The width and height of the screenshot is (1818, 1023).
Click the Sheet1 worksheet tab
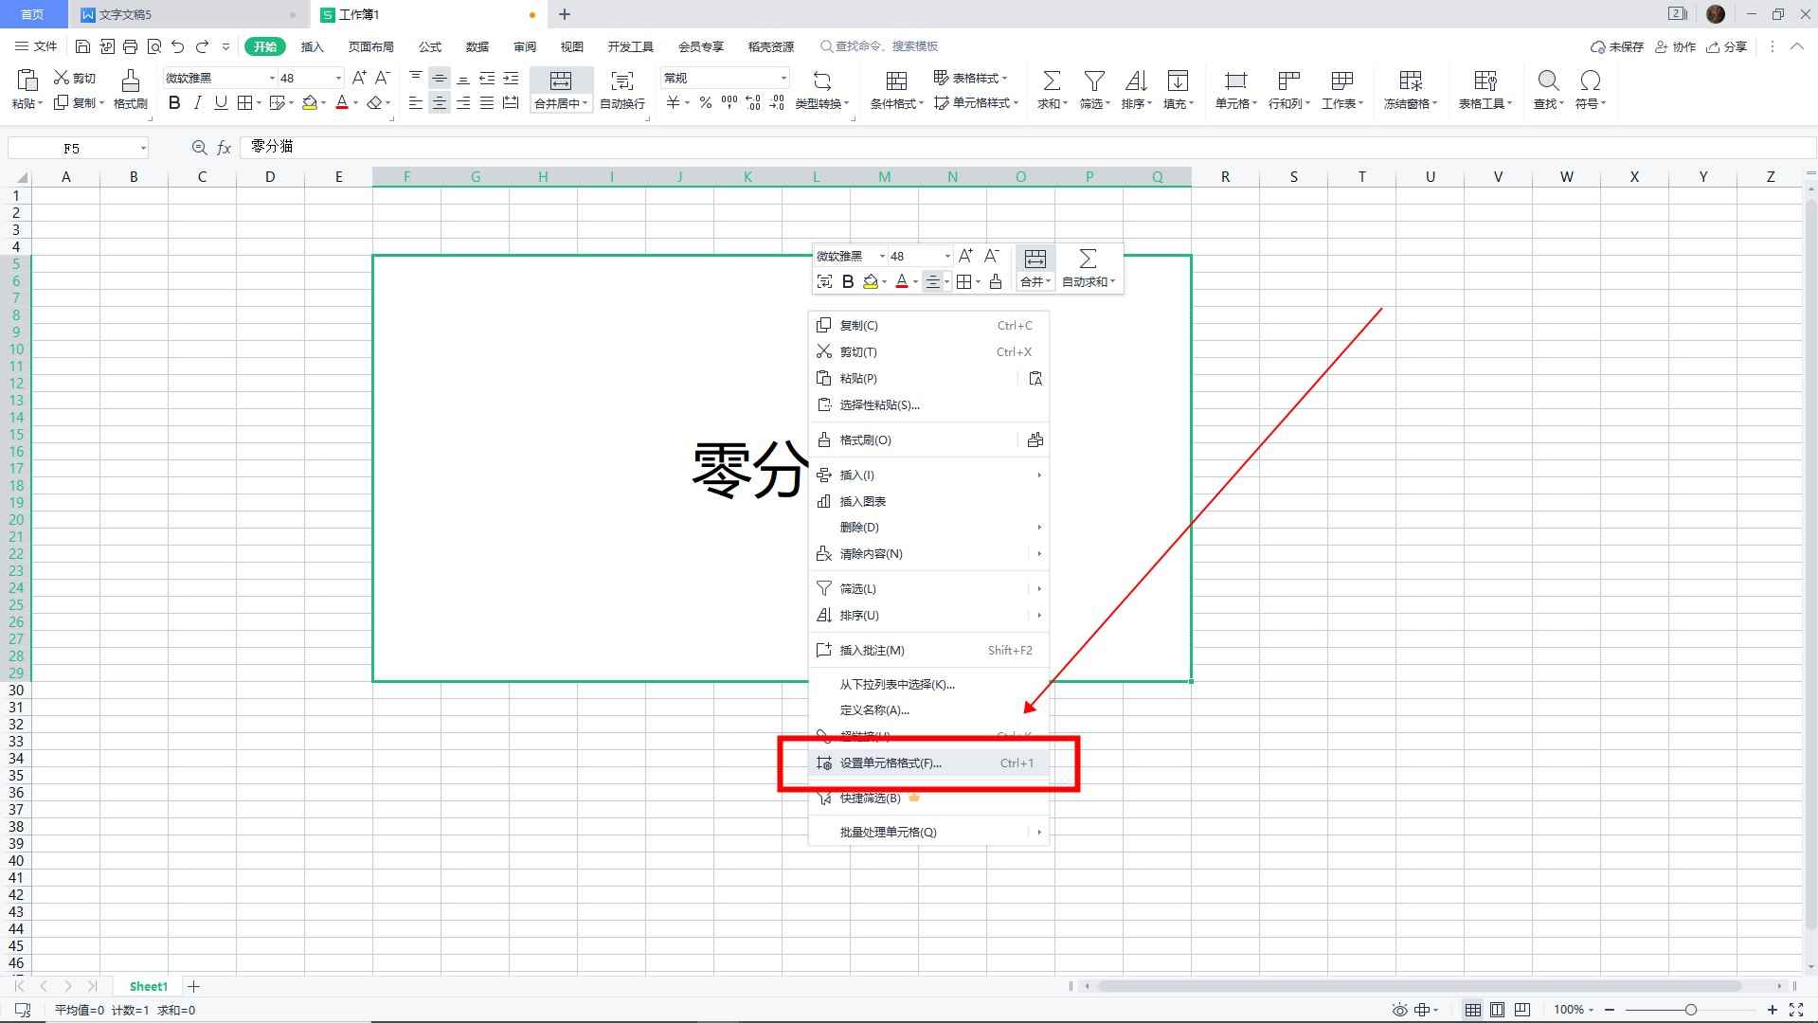point(148,986)
